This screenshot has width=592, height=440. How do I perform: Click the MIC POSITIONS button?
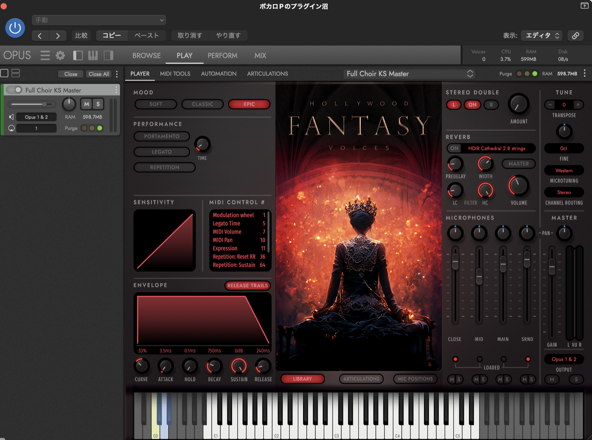415,379
